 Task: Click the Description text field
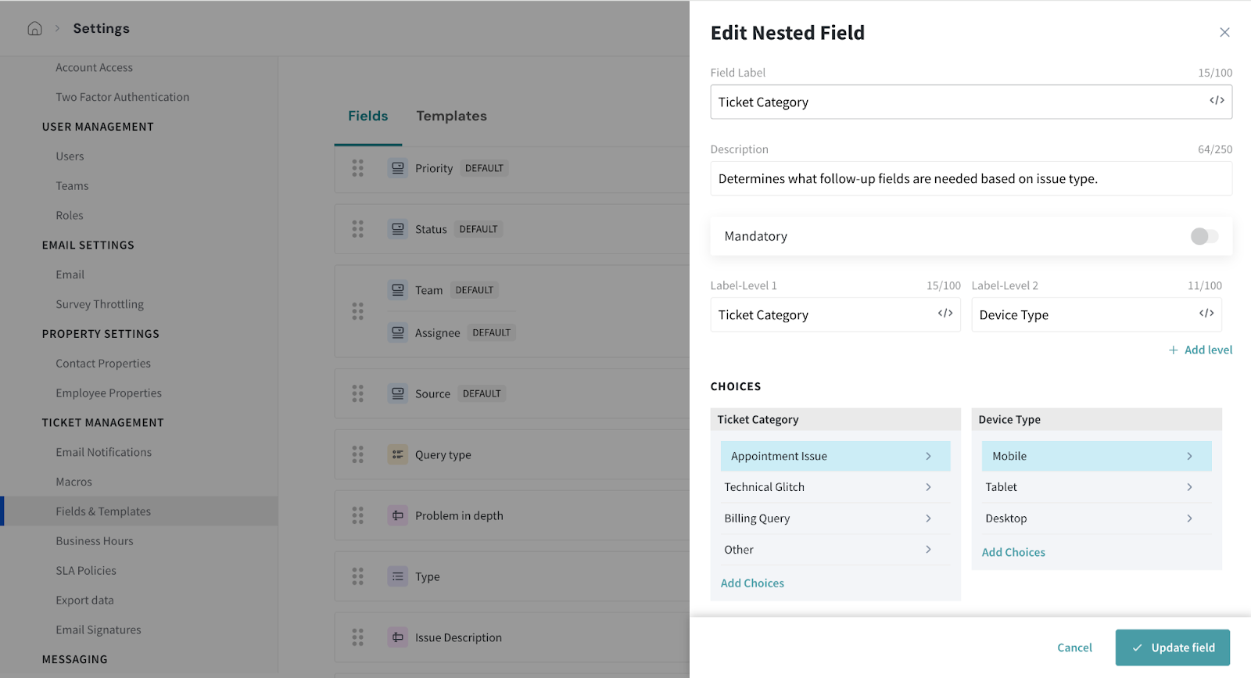coord(970,179)
